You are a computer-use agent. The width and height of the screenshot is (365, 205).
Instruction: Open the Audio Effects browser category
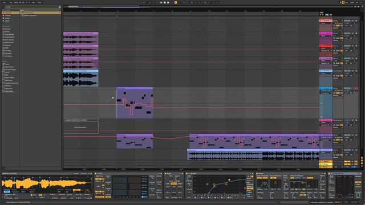click(10, 37)
